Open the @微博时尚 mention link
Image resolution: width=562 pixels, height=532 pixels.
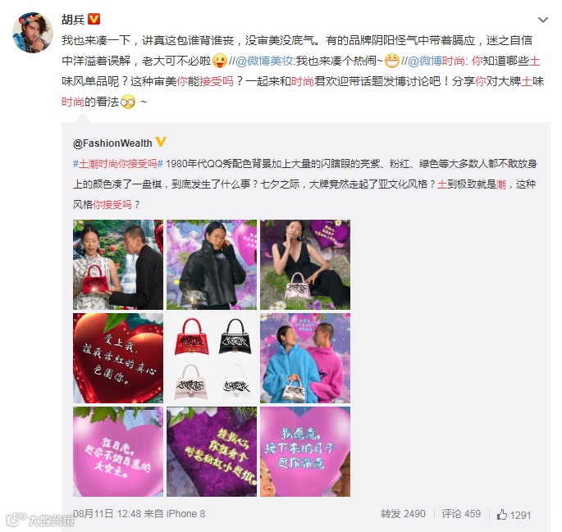tap(436, 61)
